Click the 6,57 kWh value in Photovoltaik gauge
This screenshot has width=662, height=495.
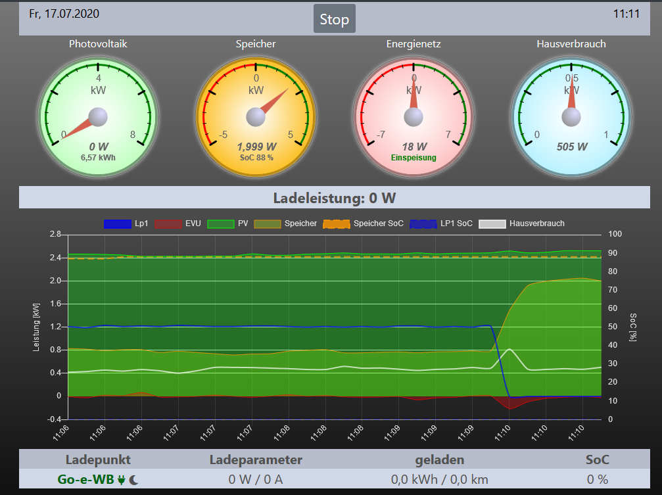pyautogui.click(x=98, y=158)
